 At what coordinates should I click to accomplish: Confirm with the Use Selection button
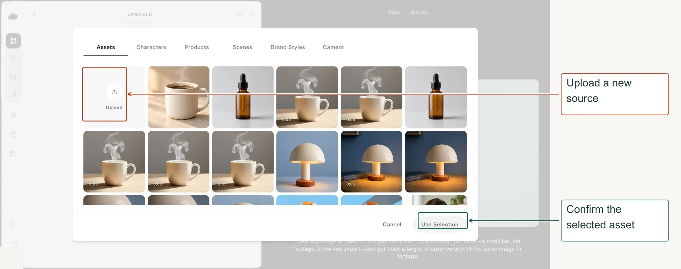click(x=440, y=225)
